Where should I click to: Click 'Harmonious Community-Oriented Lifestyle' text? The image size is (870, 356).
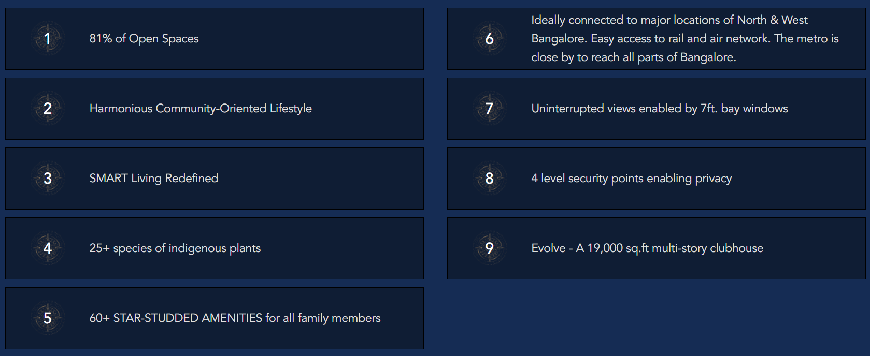(201, 109)
